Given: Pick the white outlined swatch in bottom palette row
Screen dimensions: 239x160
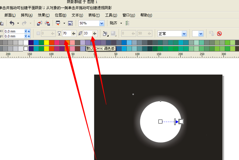Looking at the screenshot, I should (26, 49).
